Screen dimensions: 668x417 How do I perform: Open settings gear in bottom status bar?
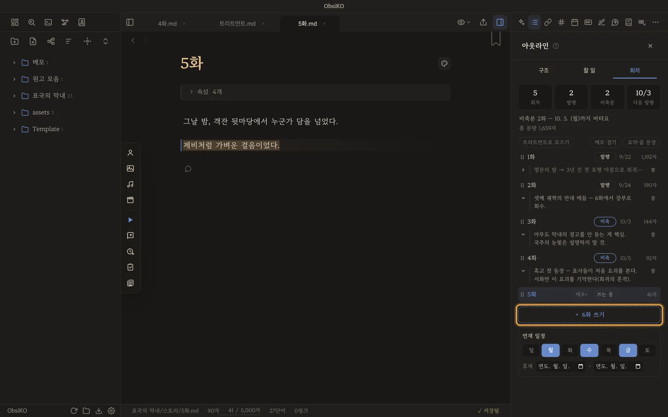111,411
